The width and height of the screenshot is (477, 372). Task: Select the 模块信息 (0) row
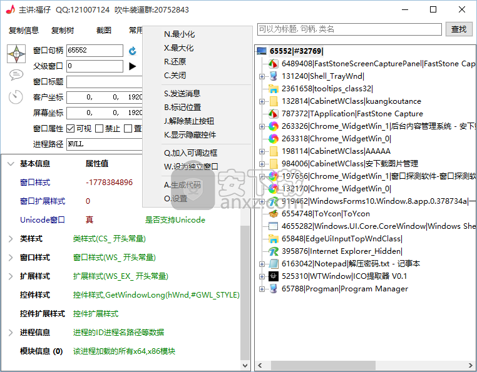121,351
